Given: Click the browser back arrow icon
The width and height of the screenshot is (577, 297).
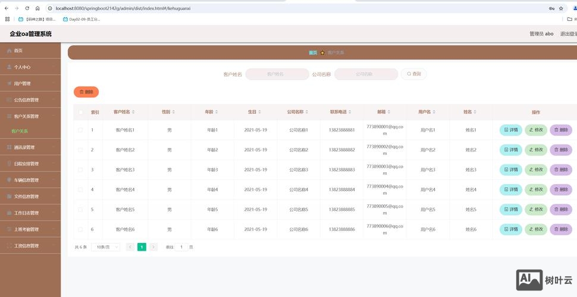Looking at the screenshot, I should tap(7, 8).
